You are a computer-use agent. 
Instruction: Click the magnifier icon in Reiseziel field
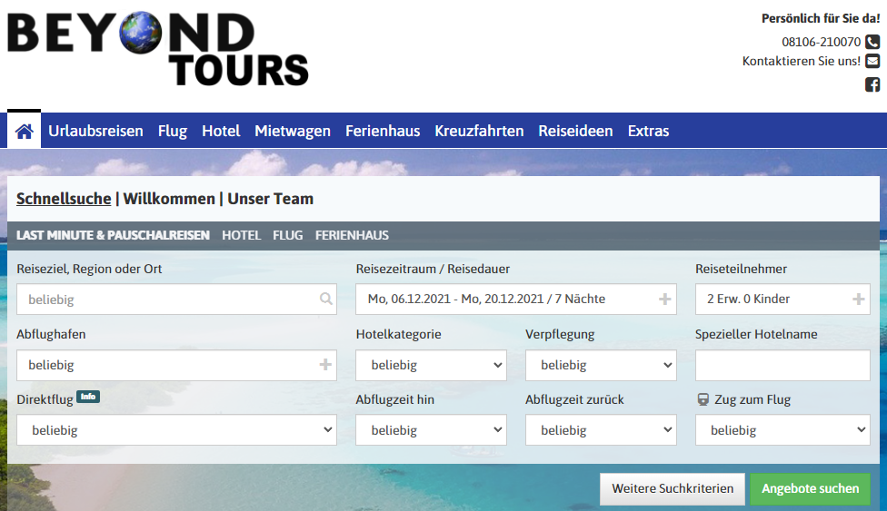pyautogui.click(x=326, y=299)
